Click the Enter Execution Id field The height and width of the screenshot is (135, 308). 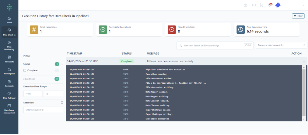(43, 110)
